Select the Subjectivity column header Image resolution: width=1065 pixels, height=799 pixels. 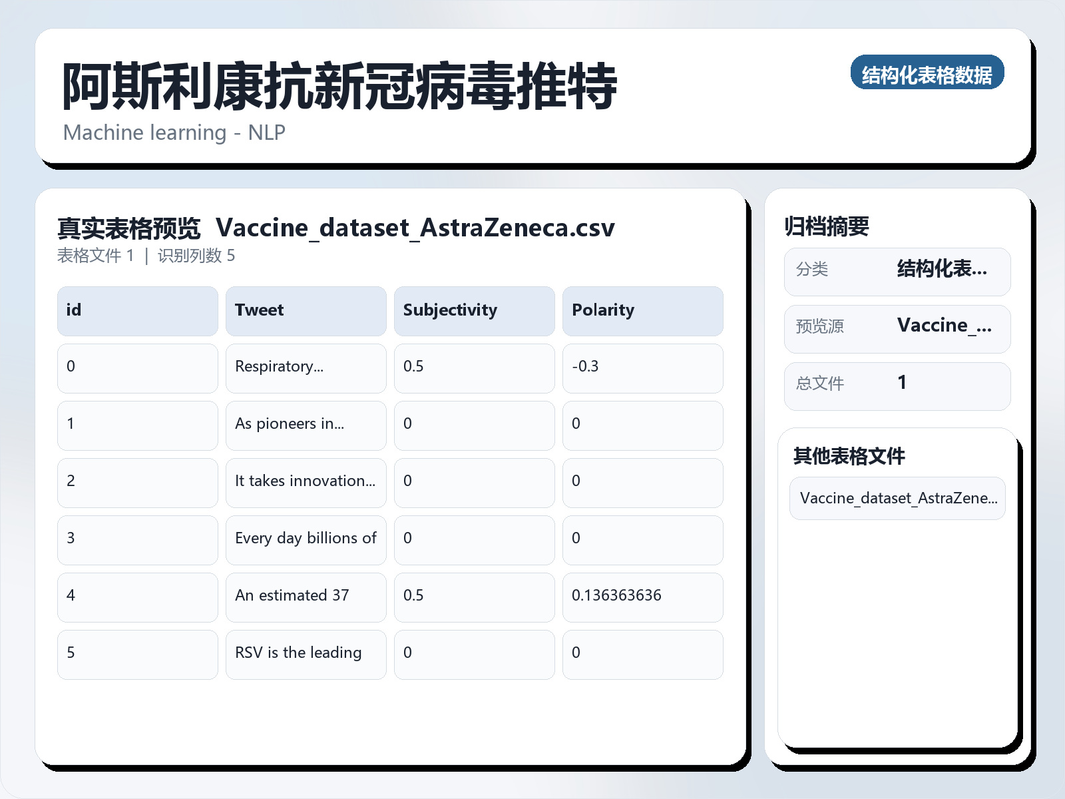tap(474, 310)
